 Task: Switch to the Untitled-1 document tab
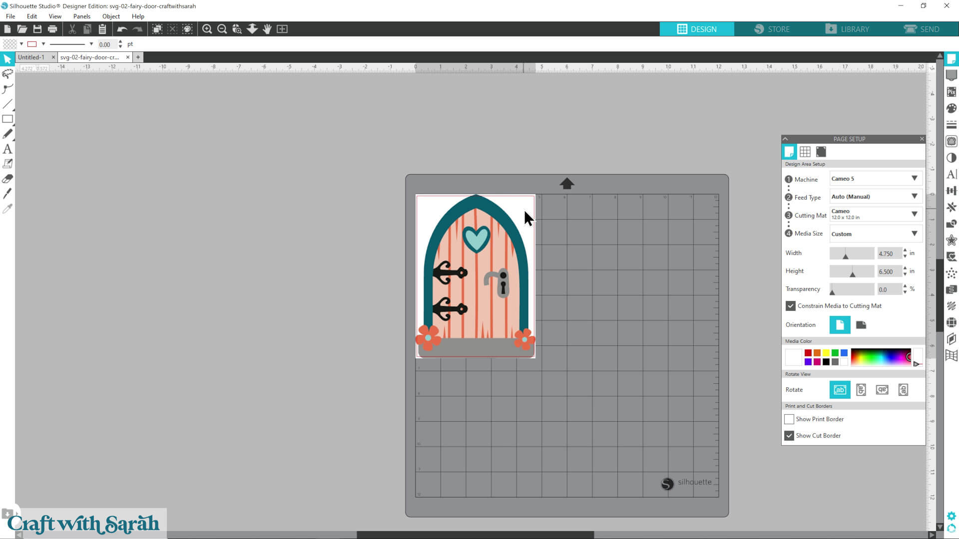[x=31, y=57]
